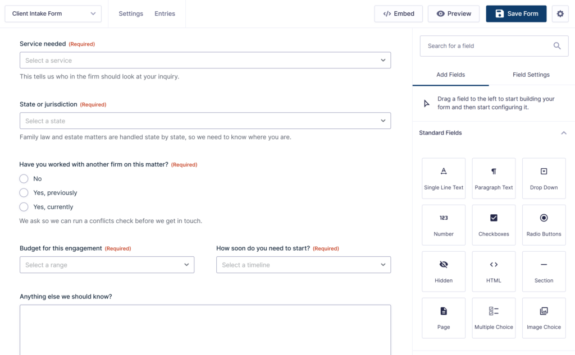Click the conflicts check description text
This screenshot has height=355, width=575.
(111, 221)
